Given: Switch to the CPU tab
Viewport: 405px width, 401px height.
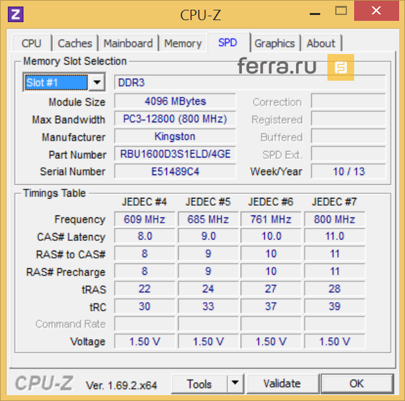Looking at the screenshot, I should click(x=31, y=44).
